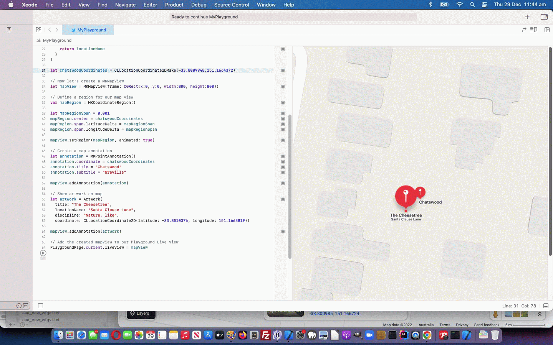The image size is (553, 345).
Task: Toggle the inspectors panel on the right
Action: [x=544, y=17]
